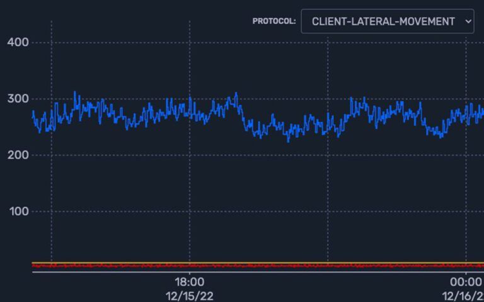Image resolution: width=484 pixels, height=302 pixels.
Task: Click the 18:00 time axis label
Action: [190, 282]
